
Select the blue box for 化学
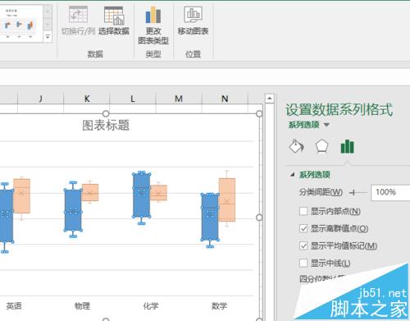click(141, 195)
